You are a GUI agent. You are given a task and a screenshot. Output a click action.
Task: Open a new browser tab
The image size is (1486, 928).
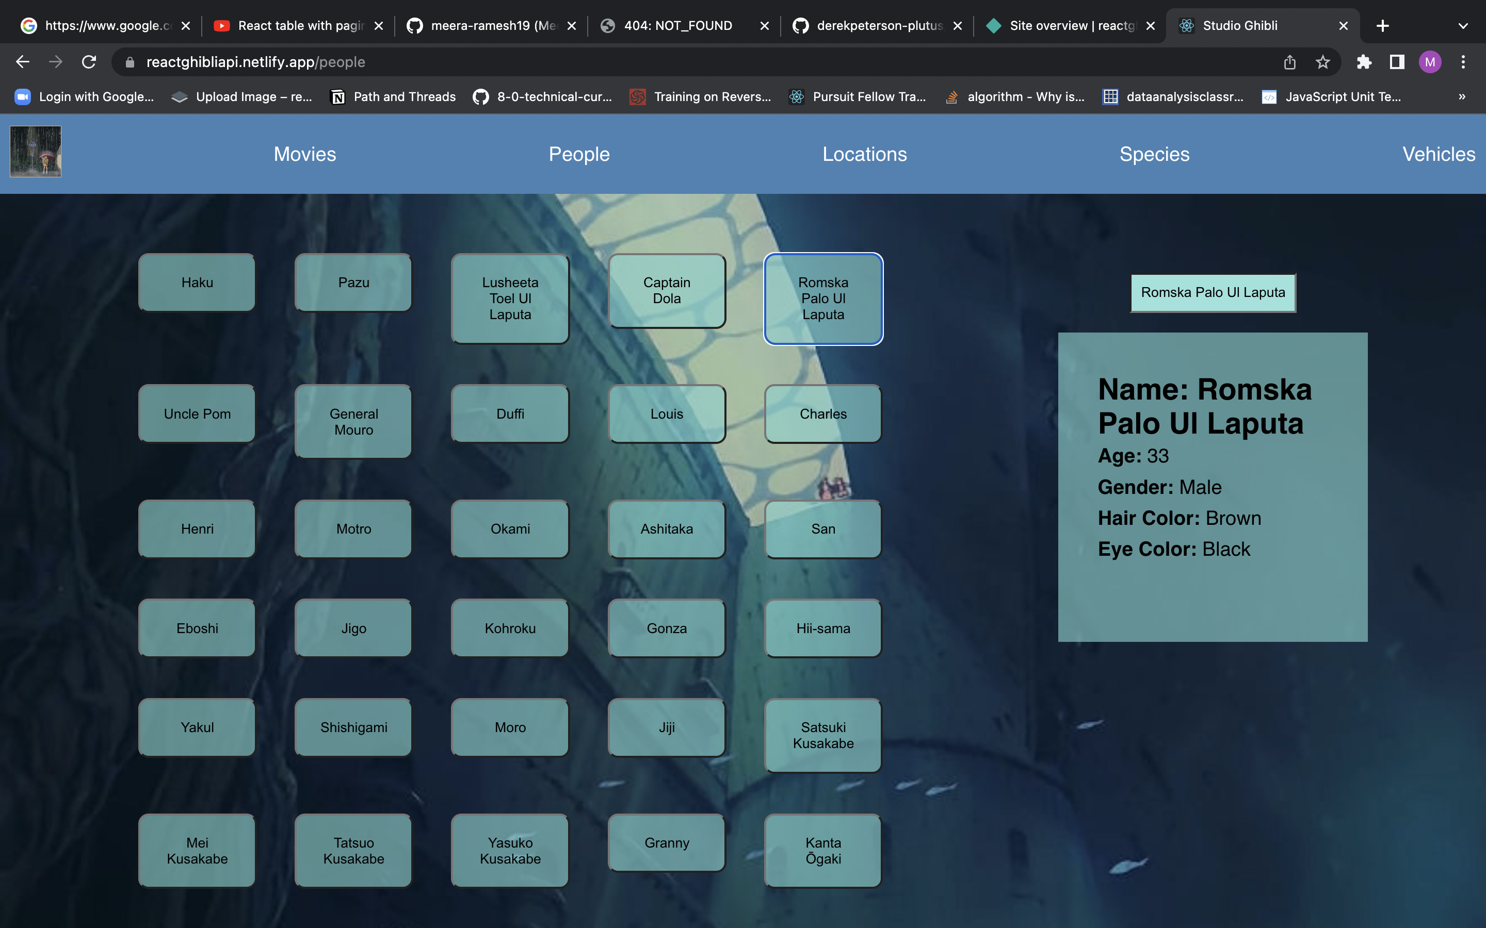pyautogui.click(x=1382, y=26)
